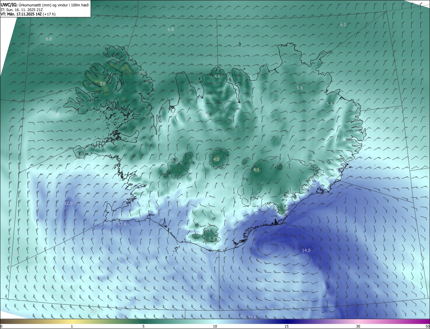
Task: Click the '30' tick label on the colour scale
Action: tap(358, 327)
